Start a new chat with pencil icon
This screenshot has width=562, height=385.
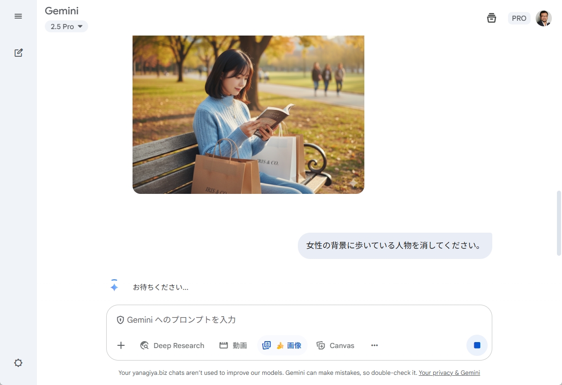(x=18, y=53)
